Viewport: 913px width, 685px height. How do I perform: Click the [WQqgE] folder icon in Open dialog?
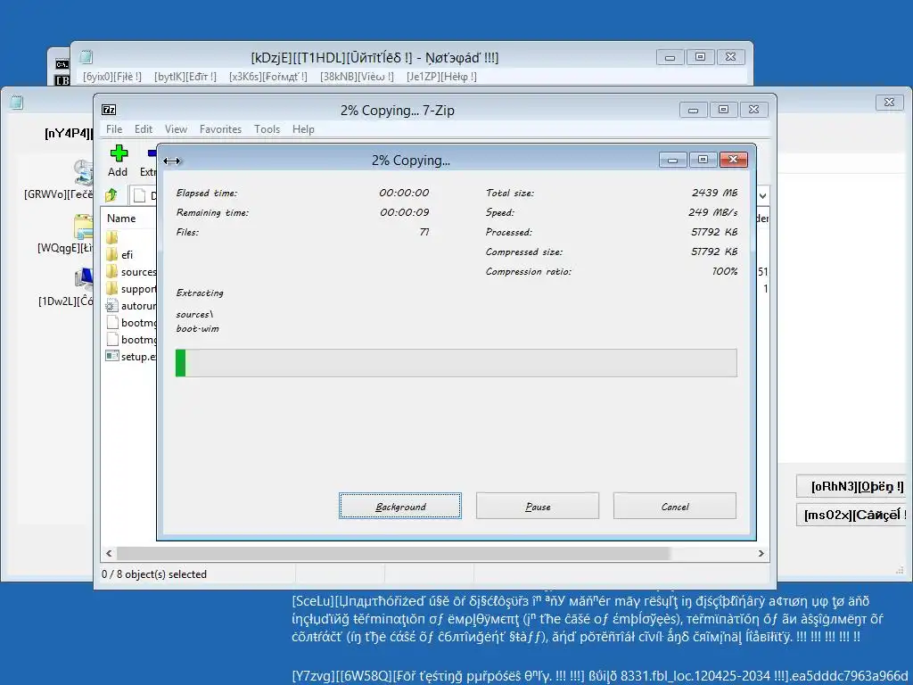coord(83,227)
